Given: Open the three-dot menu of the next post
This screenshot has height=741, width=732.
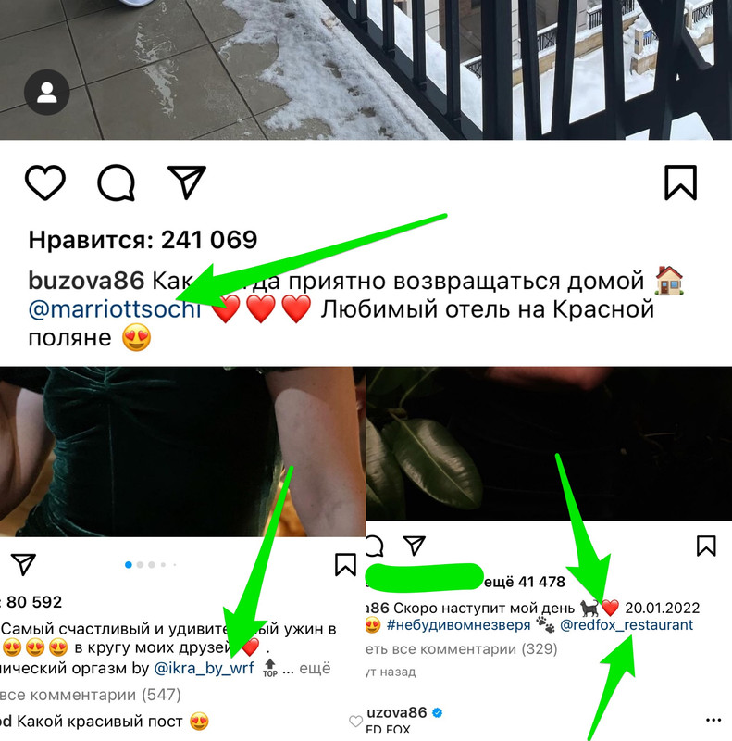Looking at the screenshot, I should [713, 721].
